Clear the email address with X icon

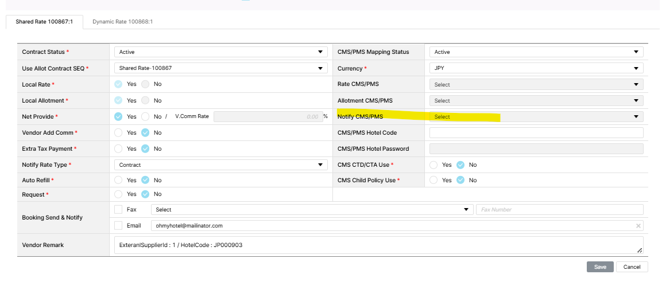tap(638, 226)
